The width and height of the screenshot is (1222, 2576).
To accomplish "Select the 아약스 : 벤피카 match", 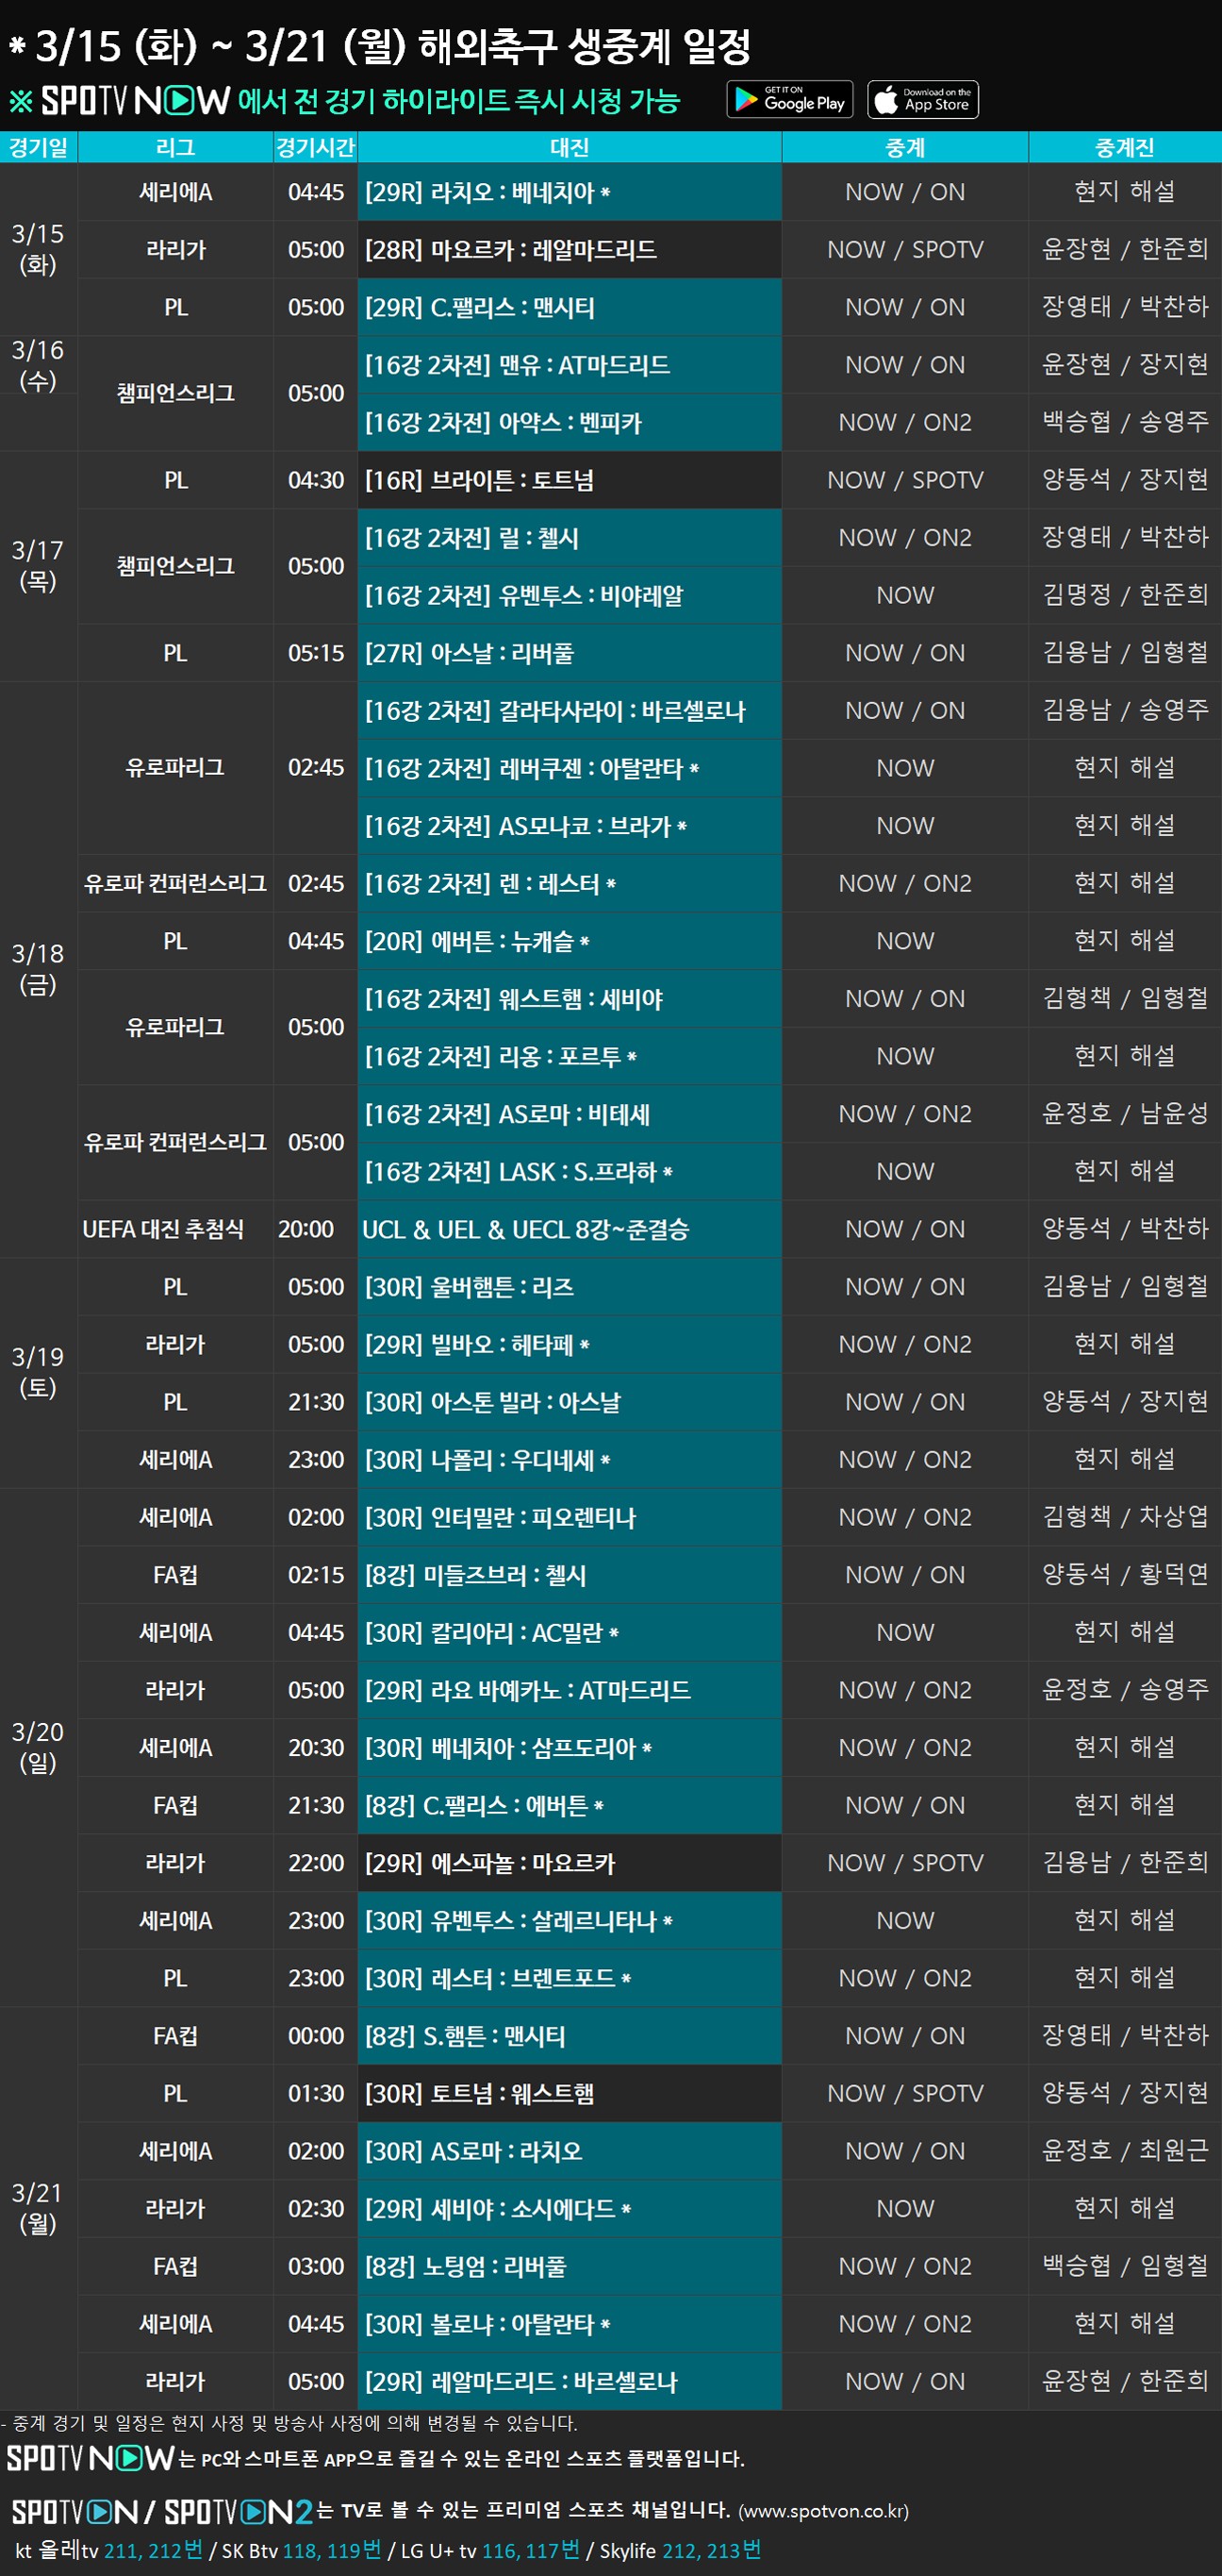I will click(x=570, y=423).
